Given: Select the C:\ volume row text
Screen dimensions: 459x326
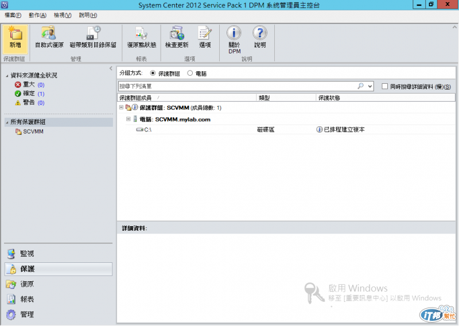Looking at the screenshot, I should click(x=148, y=130).
